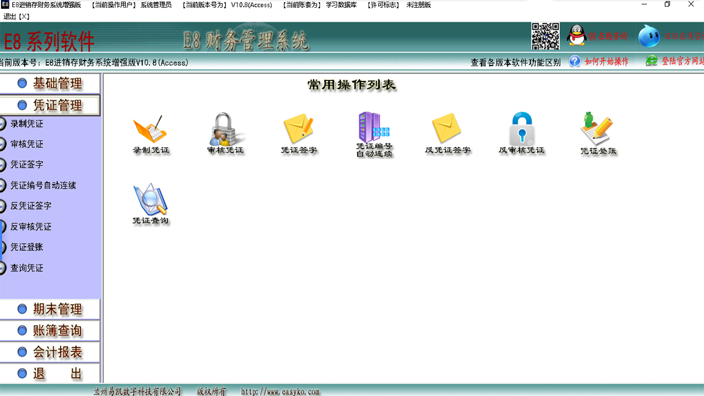The height and width of the screenshot is (396, 704).
Task: Open 账簿查询 from the sidebar
Action: point(51,330)
